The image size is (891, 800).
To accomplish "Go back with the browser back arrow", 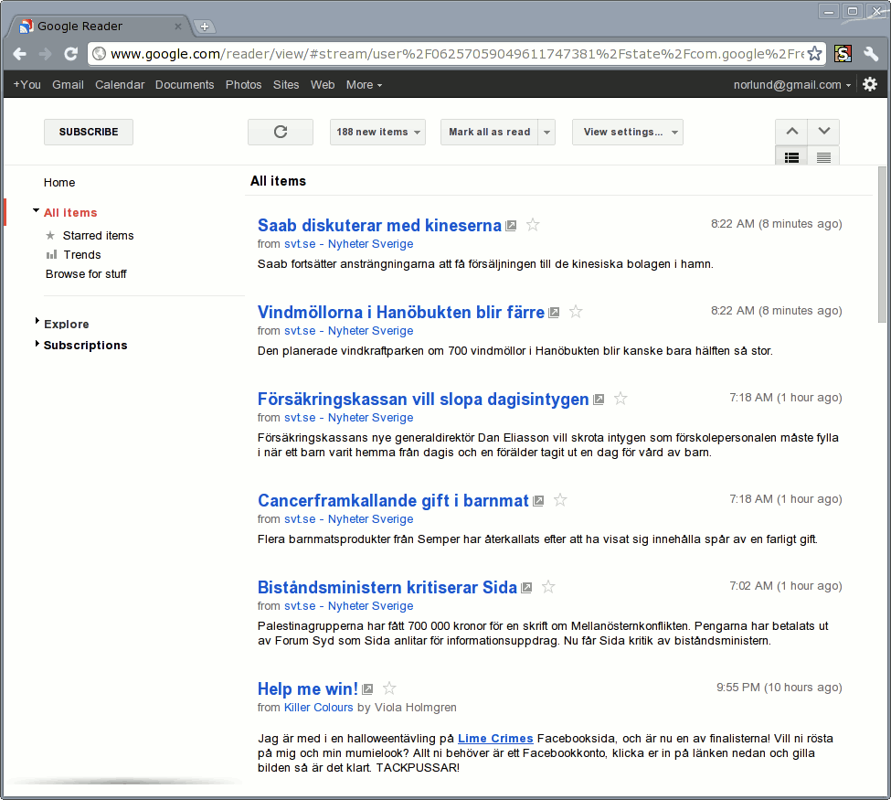I will coord(19,54).
